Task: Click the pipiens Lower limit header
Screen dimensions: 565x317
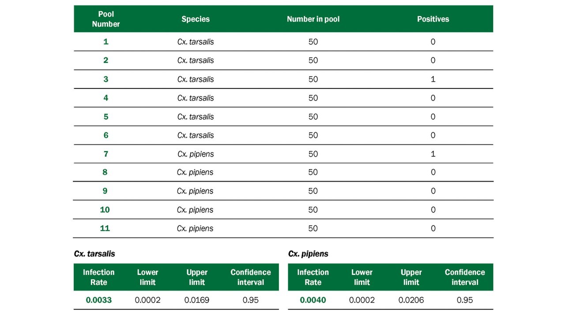Action: click(x=362, y=277)
